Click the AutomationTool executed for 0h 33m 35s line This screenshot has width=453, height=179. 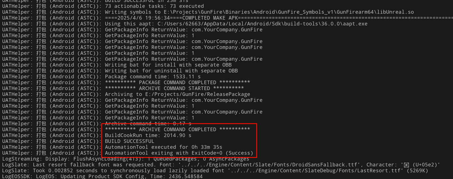(163, 147)
